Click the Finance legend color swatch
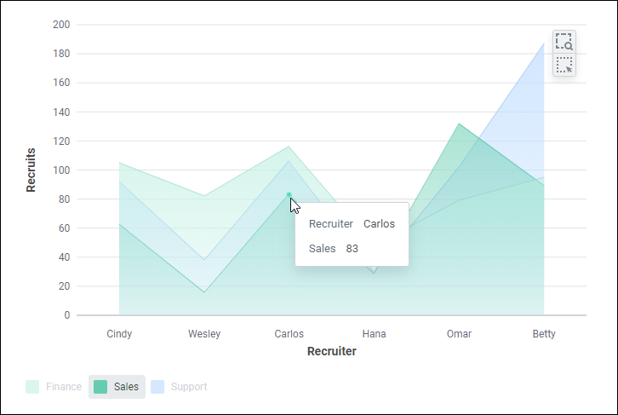 tap(32, 387)
